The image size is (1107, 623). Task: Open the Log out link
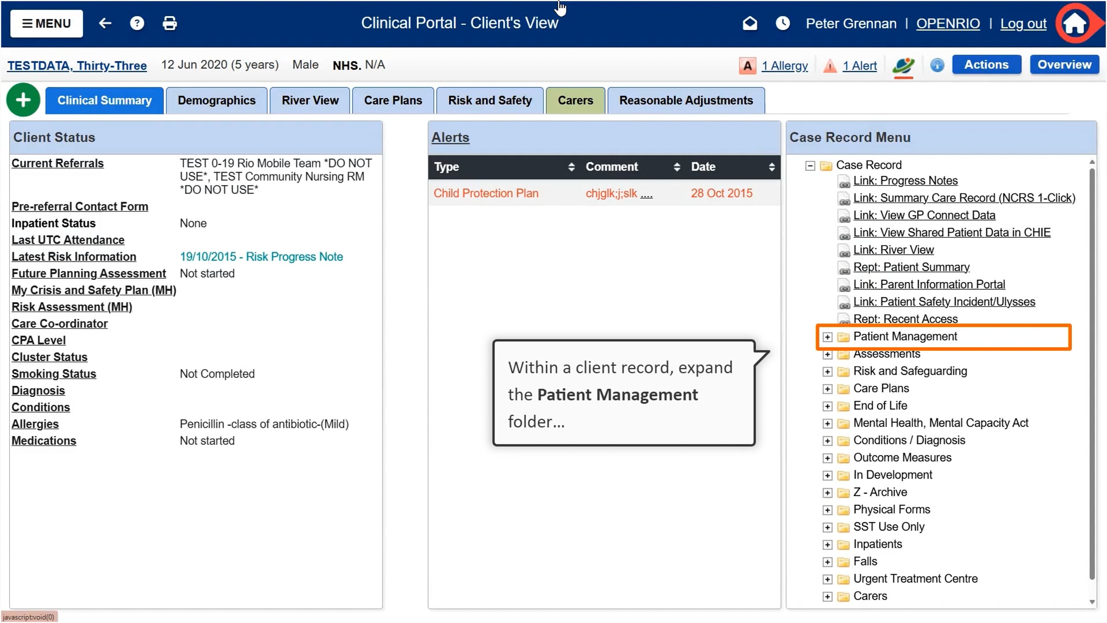click(1023, 24)
